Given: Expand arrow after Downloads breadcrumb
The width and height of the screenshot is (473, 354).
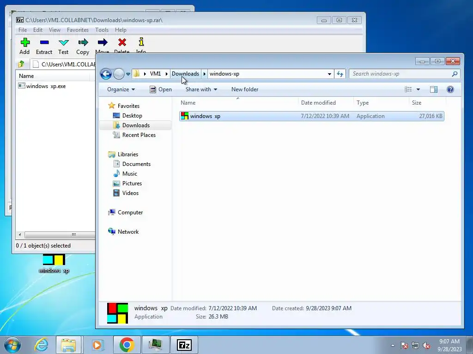Looking at the screenshot, I should [204, 74].
